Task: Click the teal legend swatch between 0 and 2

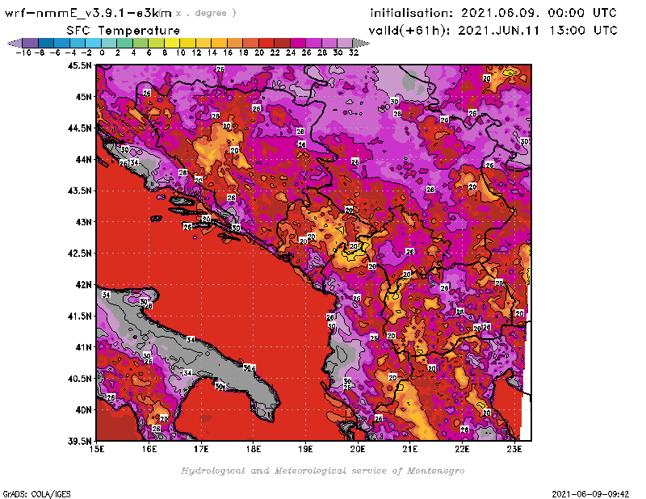Action: [109, 43]
